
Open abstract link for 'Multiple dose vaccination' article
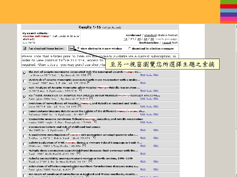[x=143, y=153]
